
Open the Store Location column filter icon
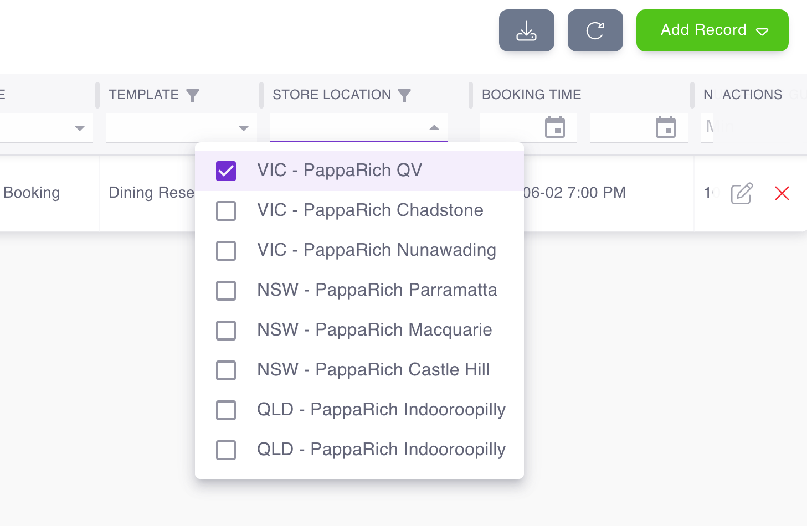tap(404, 96)
